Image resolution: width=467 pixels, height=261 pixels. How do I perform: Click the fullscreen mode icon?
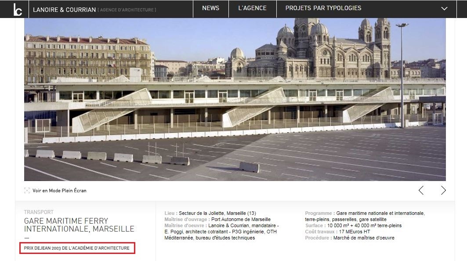[x=27, y=191]
